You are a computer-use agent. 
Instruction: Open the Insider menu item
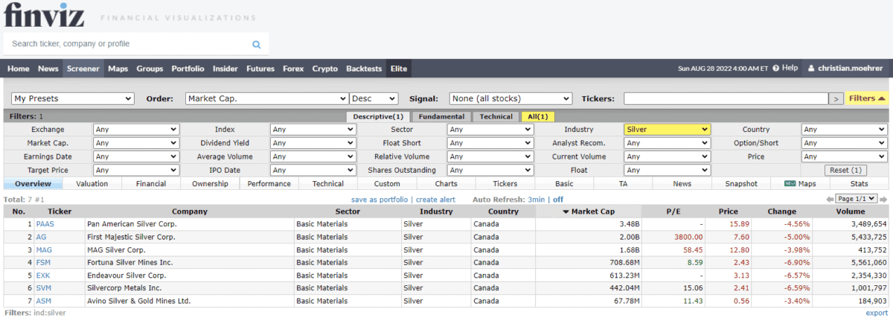pos(225,69)
